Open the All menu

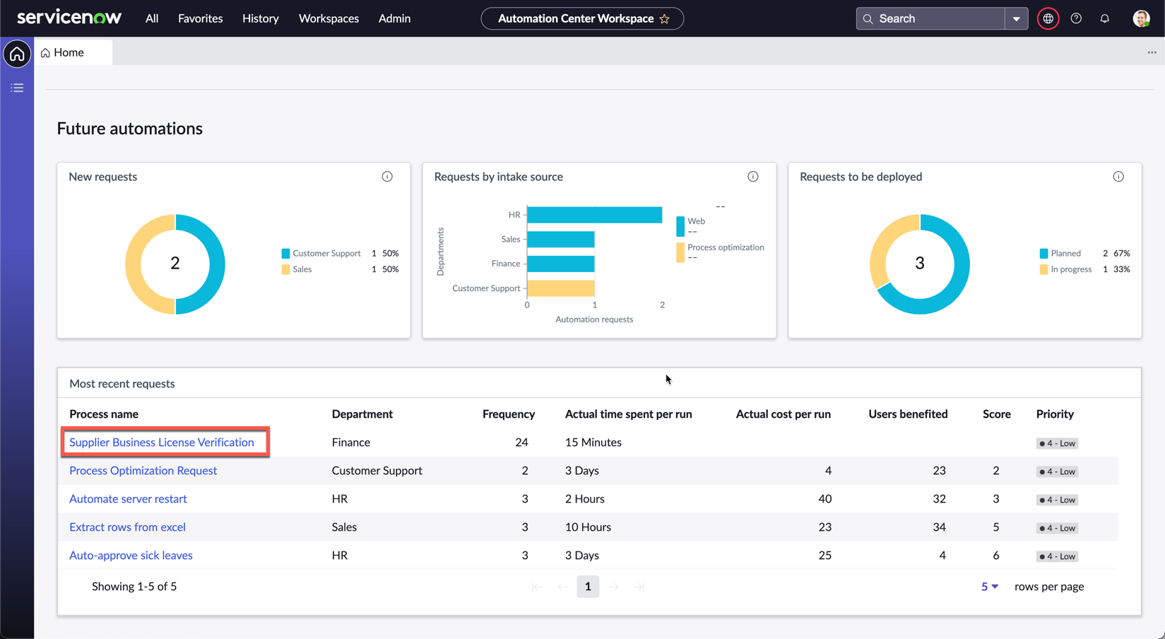tap(152, 19)
